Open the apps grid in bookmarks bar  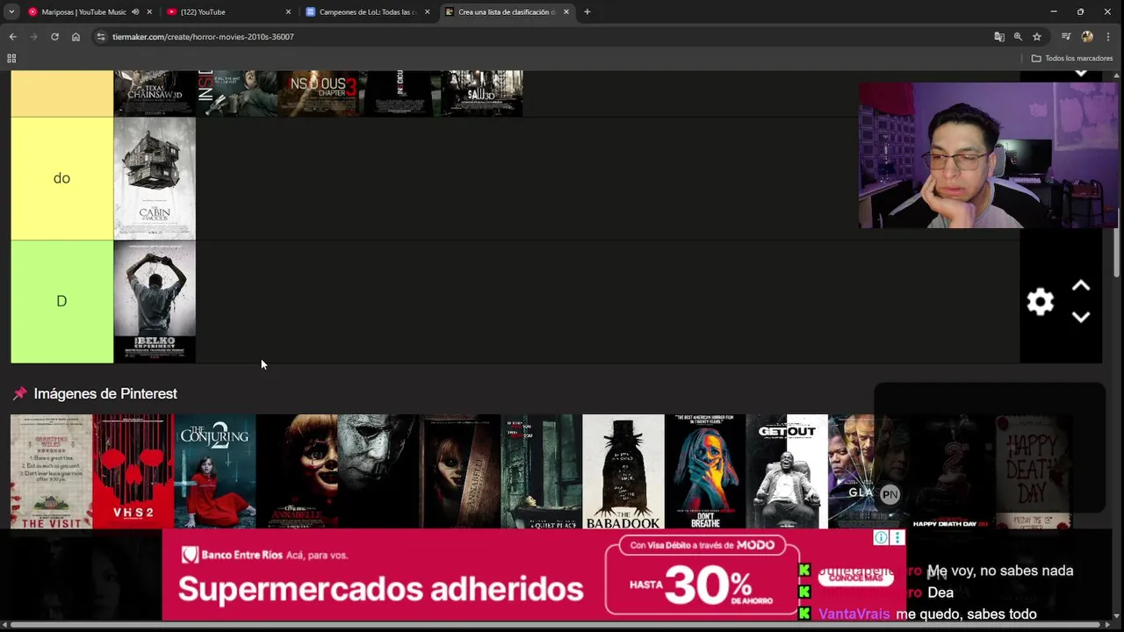(11, 59)
